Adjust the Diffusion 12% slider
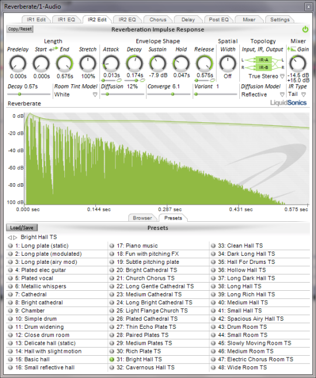Image resolution: width=316 pixels, height=378 pixels. (123, 94)
